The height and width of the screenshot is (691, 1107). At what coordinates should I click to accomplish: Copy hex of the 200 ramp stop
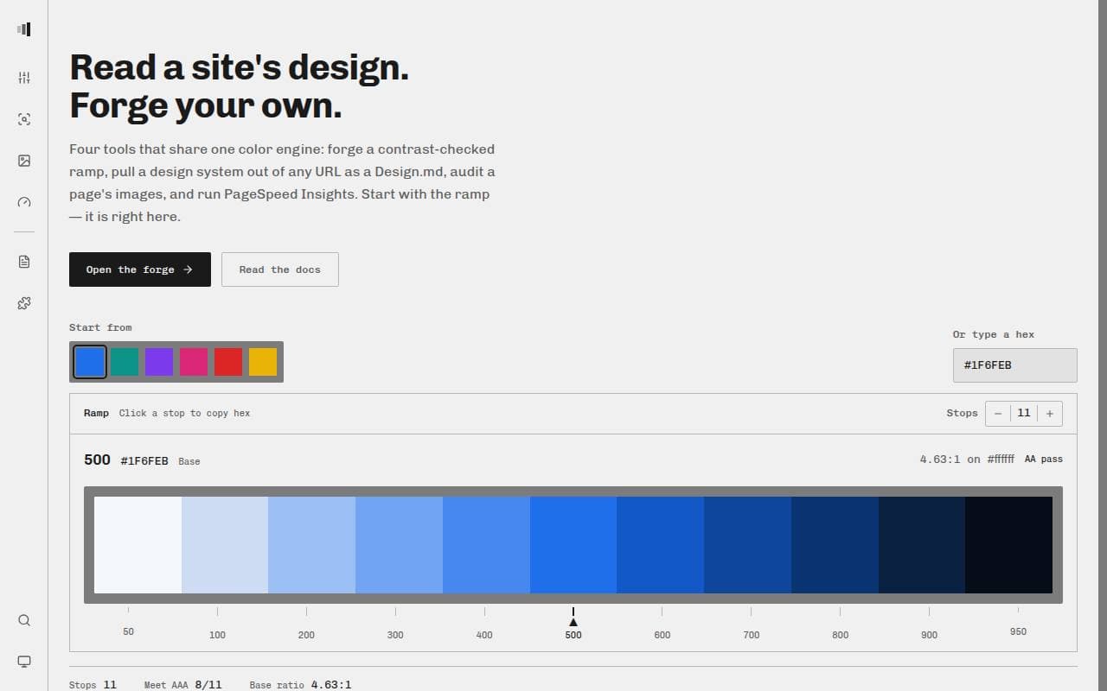[x=311, y=545]
